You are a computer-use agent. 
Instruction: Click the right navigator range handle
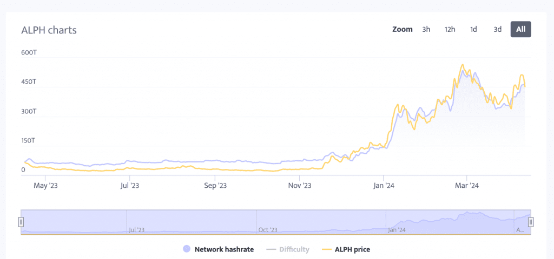pos(531,222)
